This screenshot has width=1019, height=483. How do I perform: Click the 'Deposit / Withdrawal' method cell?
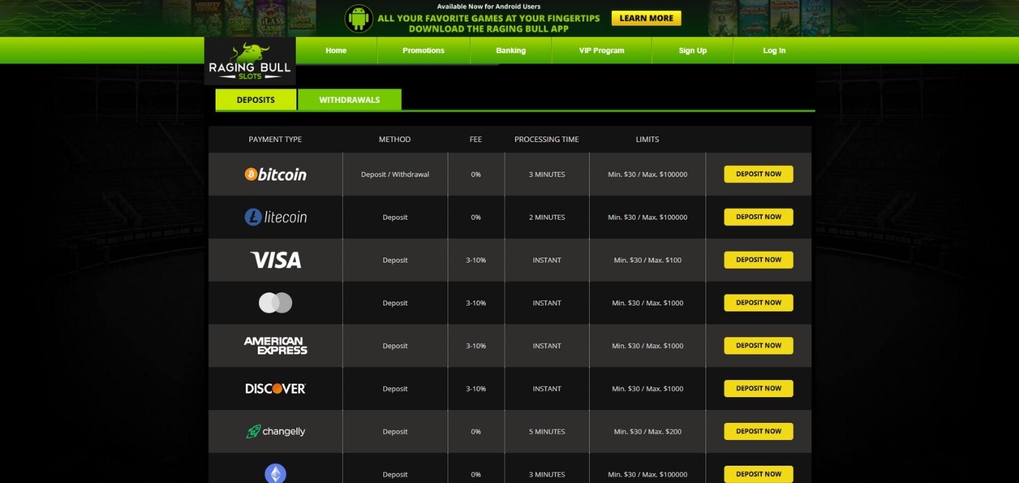pyautogui.click(x=395, y=175)
